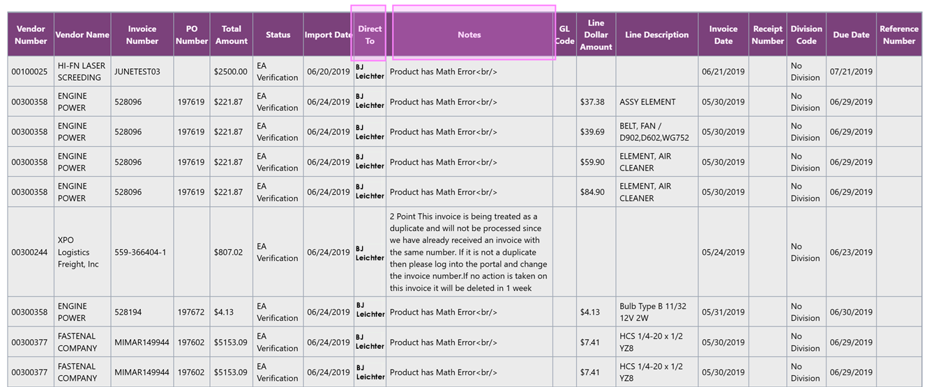The image size is (927, 387).
Task: Click the Line Description column header
Action: pyautogui.click(x=656, y=35)
